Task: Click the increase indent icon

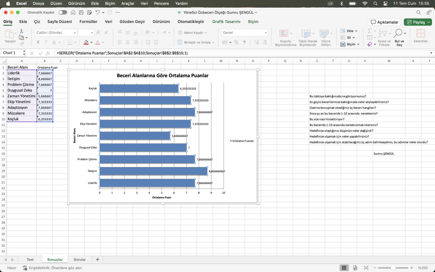Action: tap(156, 42)
